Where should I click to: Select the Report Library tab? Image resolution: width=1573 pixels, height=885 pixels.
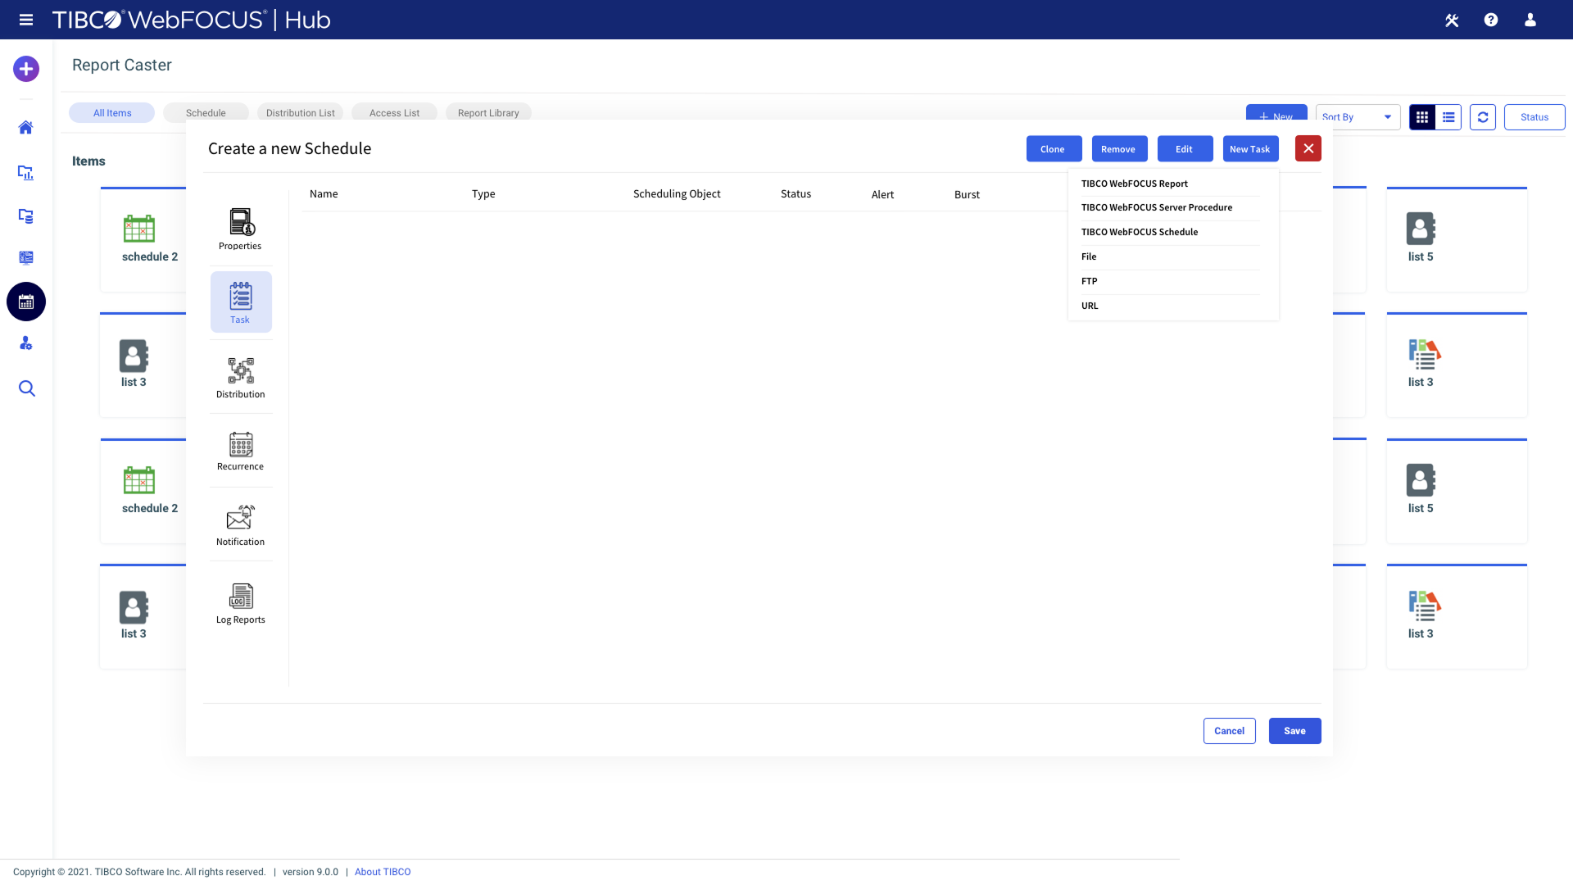click(488, 113)
